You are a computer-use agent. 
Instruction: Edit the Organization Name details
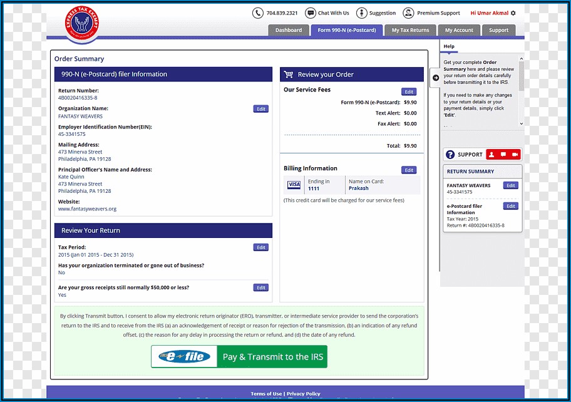click(261, 109)
